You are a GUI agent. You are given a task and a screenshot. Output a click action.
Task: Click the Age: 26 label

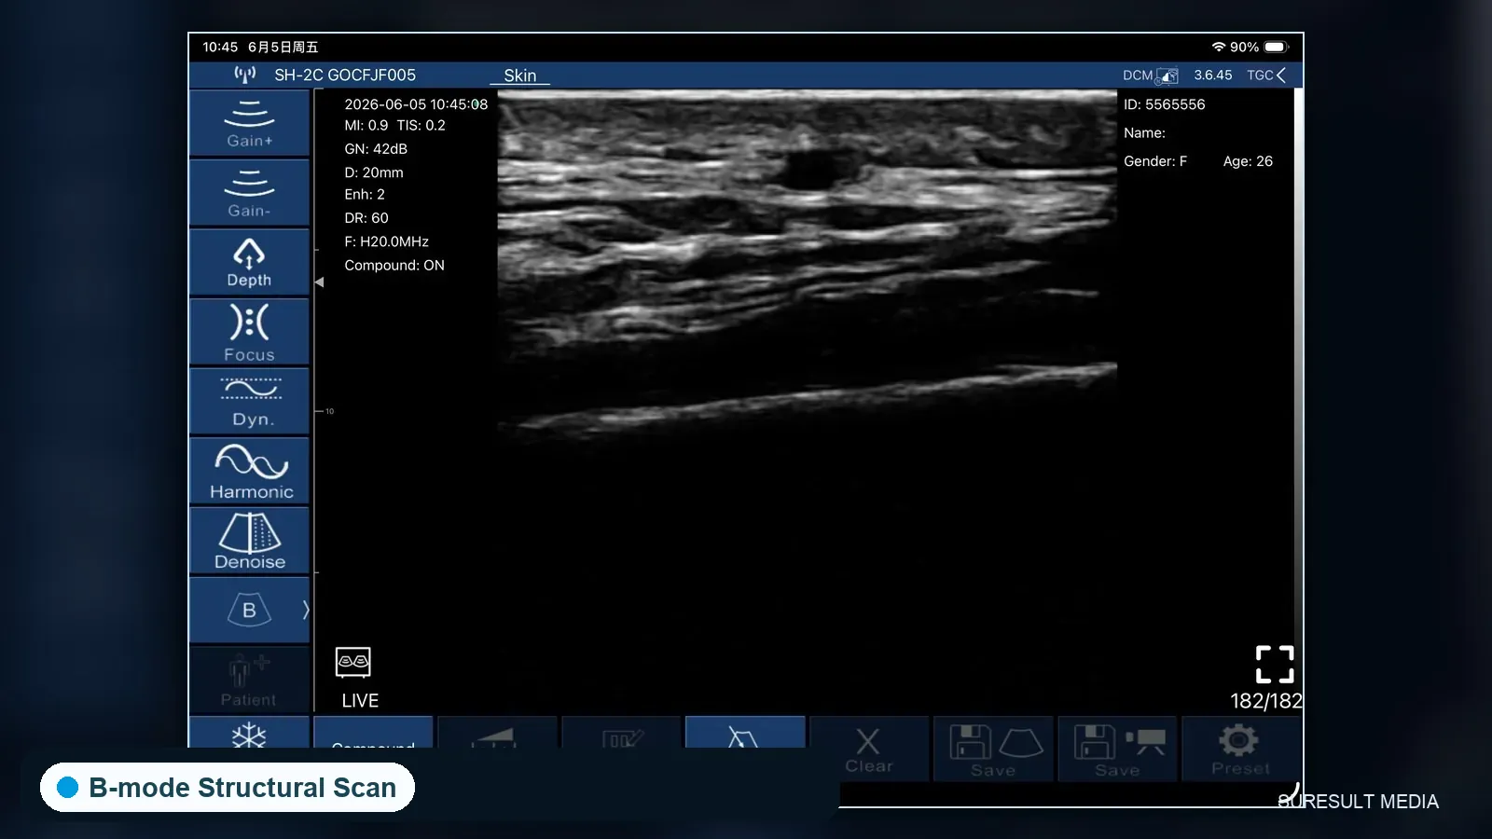coord(1248,161)
